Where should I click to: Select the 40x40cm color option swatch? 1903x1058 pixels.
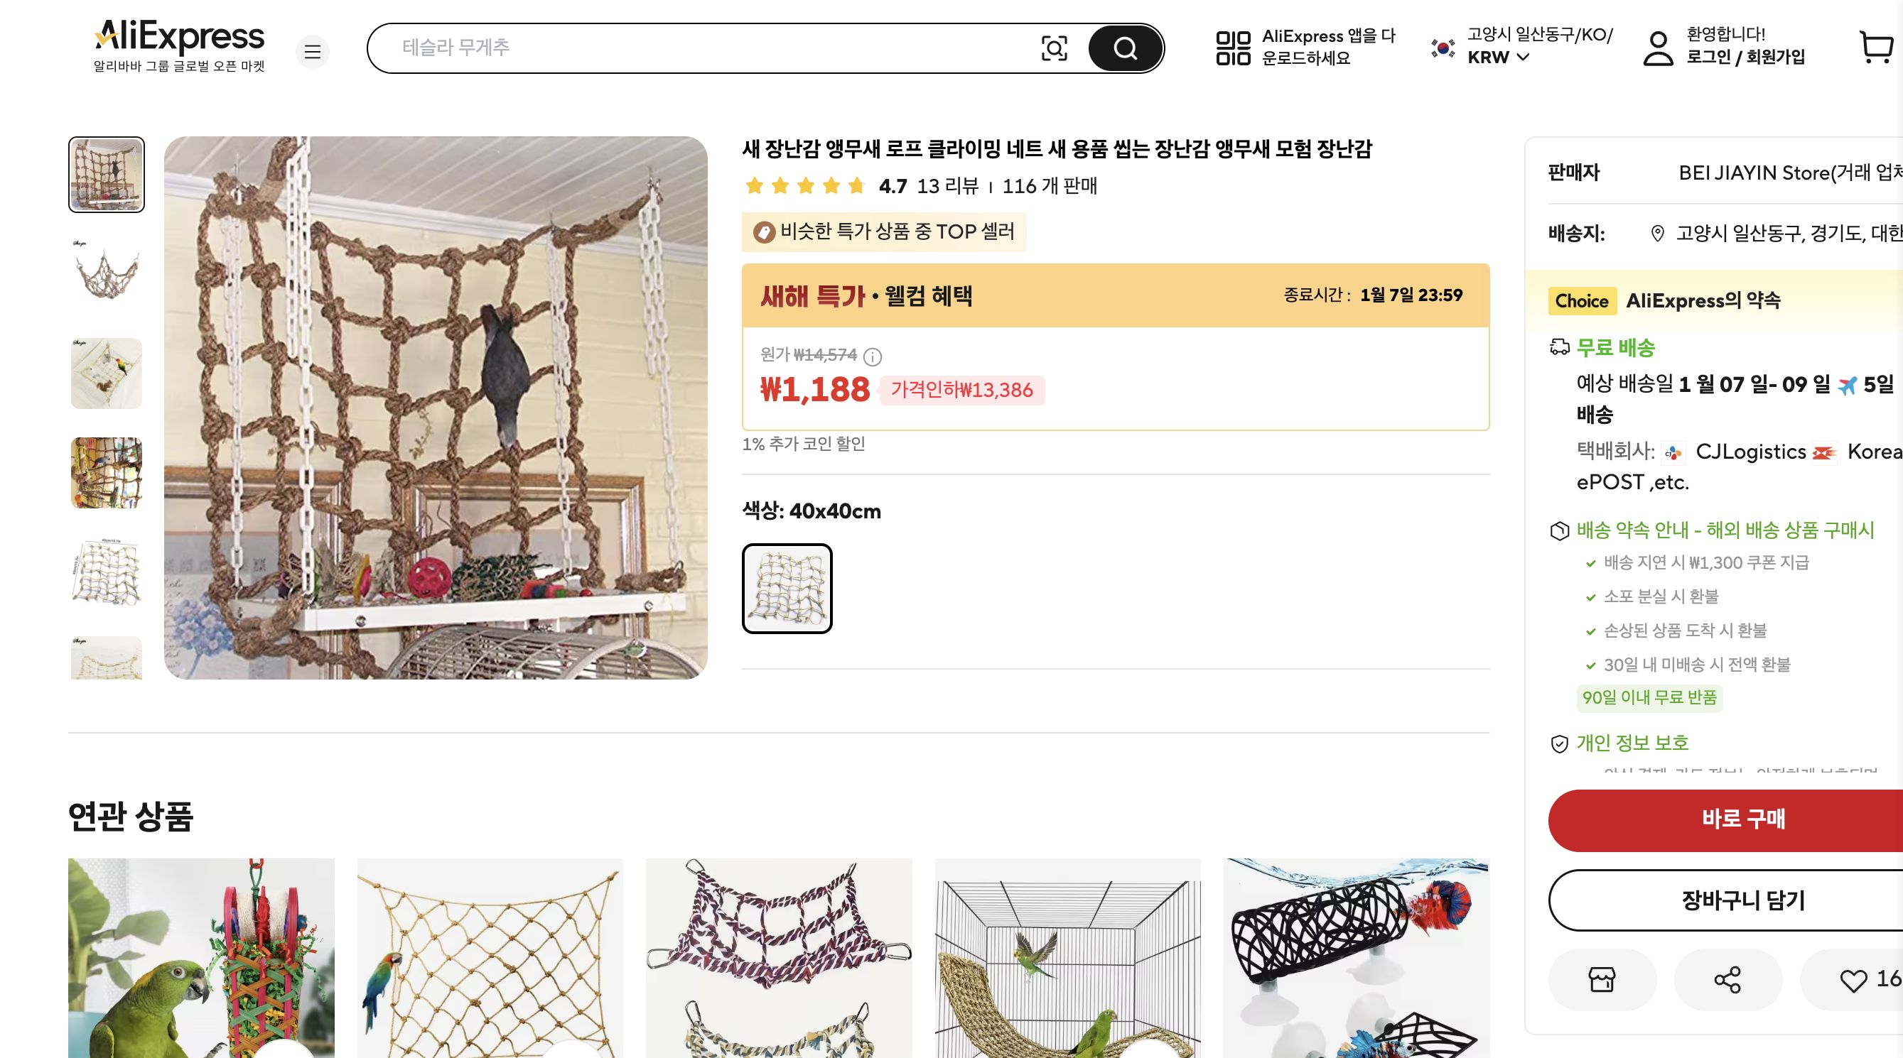pyautogui.click(x=787, y=589)
